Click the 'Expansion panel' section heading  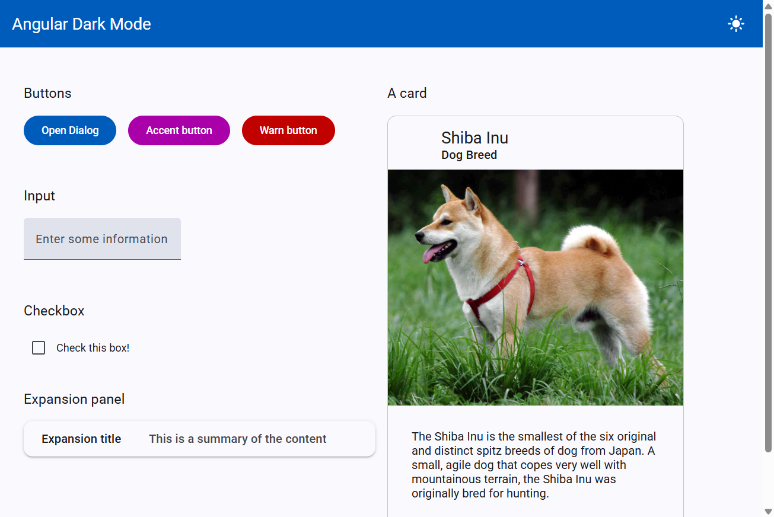pyautogui.click(x=74, y=399)
